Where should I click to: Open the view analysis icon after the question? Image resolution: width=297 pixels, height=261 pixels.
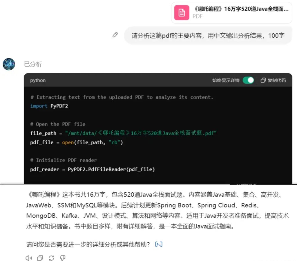click(x=159, y=244)
